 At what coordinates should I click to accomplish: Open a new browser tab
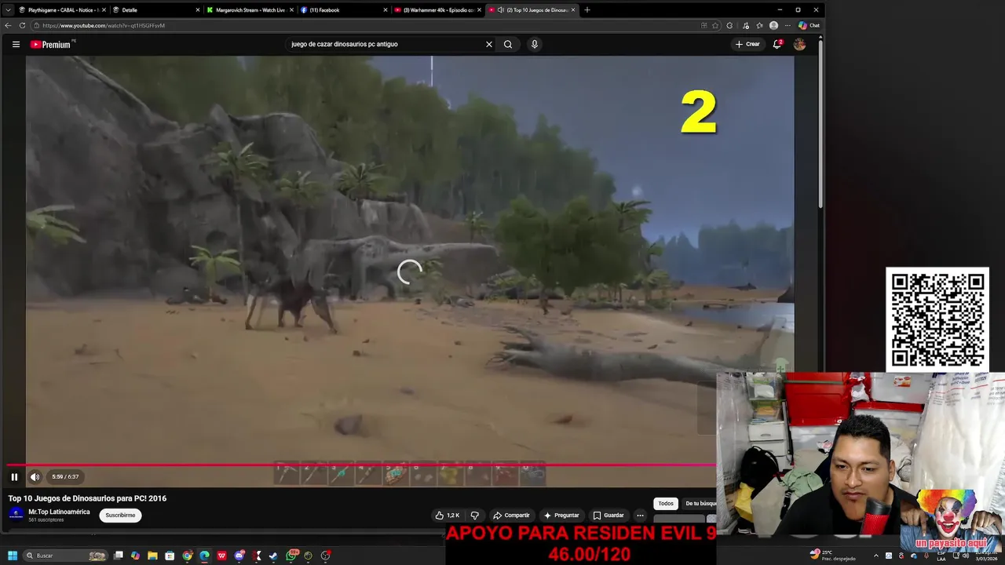[x=587, y=10]
